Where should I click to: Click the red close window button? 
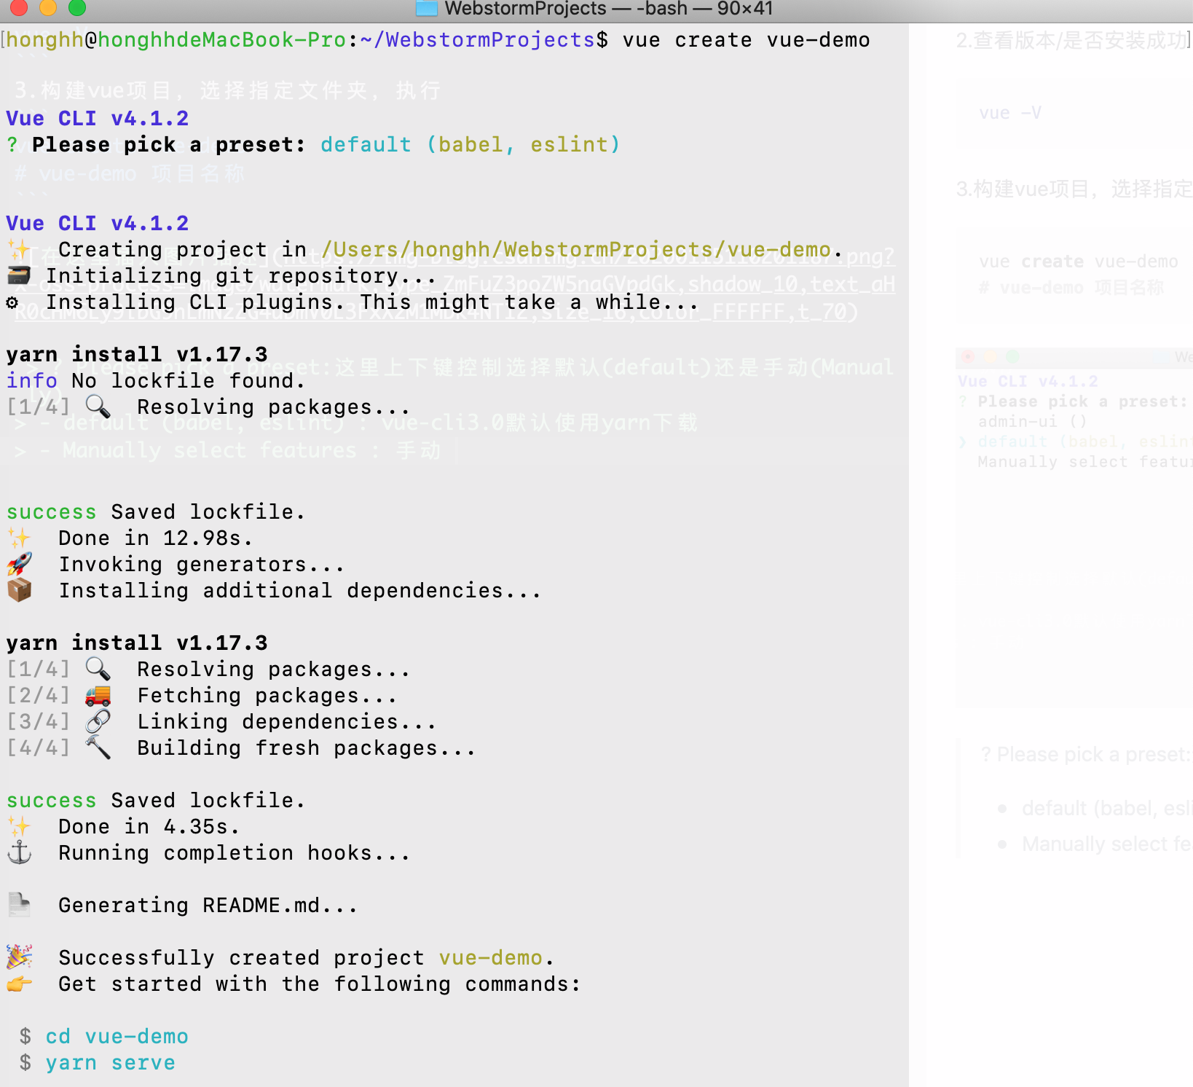click(18, 7)
